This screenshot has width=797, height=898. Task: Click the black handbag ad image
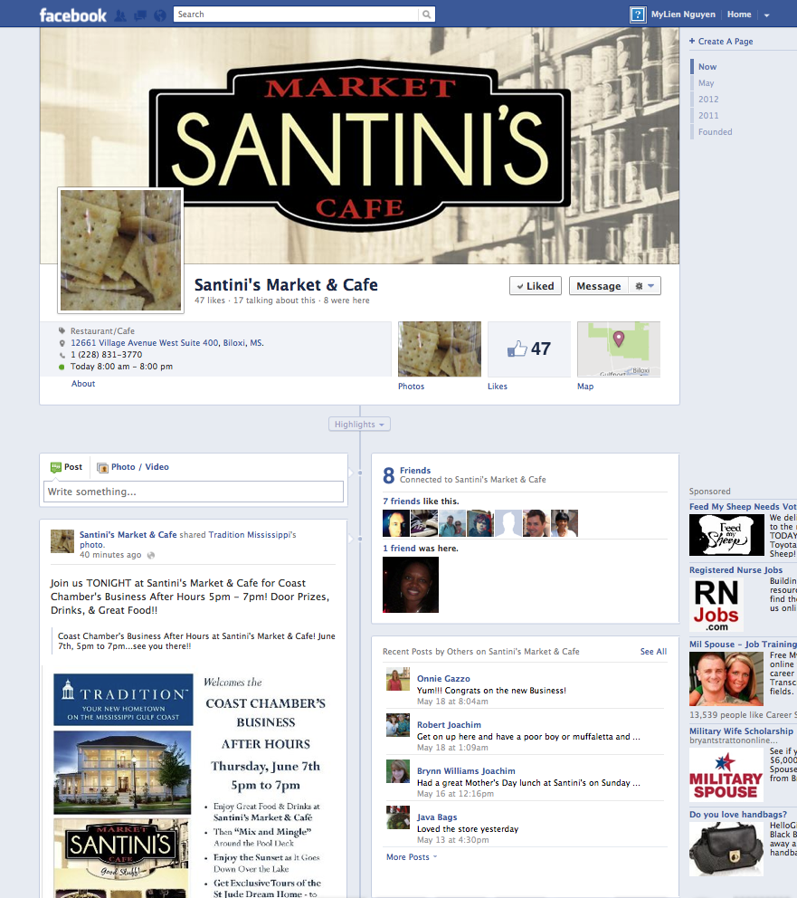(x=726, y=849)
